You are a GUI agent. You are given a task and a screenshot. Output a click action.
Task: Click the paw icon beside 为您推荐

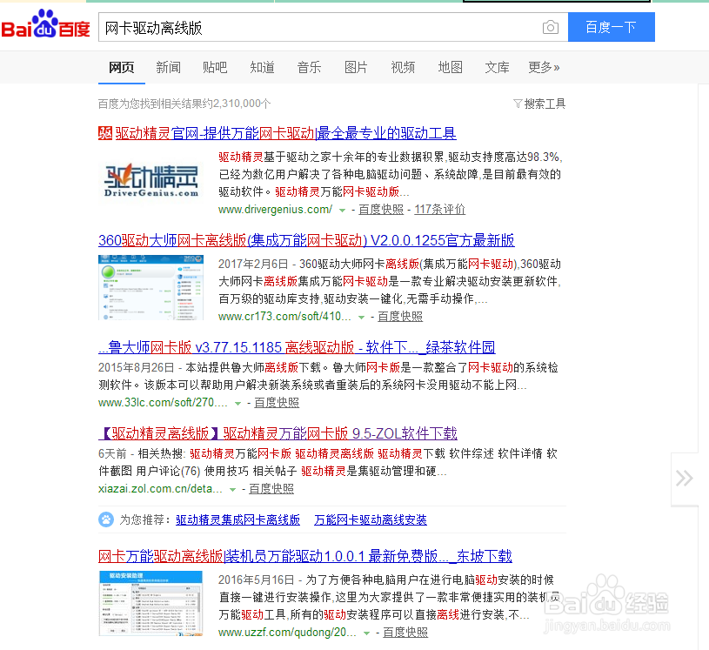pyautogui.click(x=106, y=519)
